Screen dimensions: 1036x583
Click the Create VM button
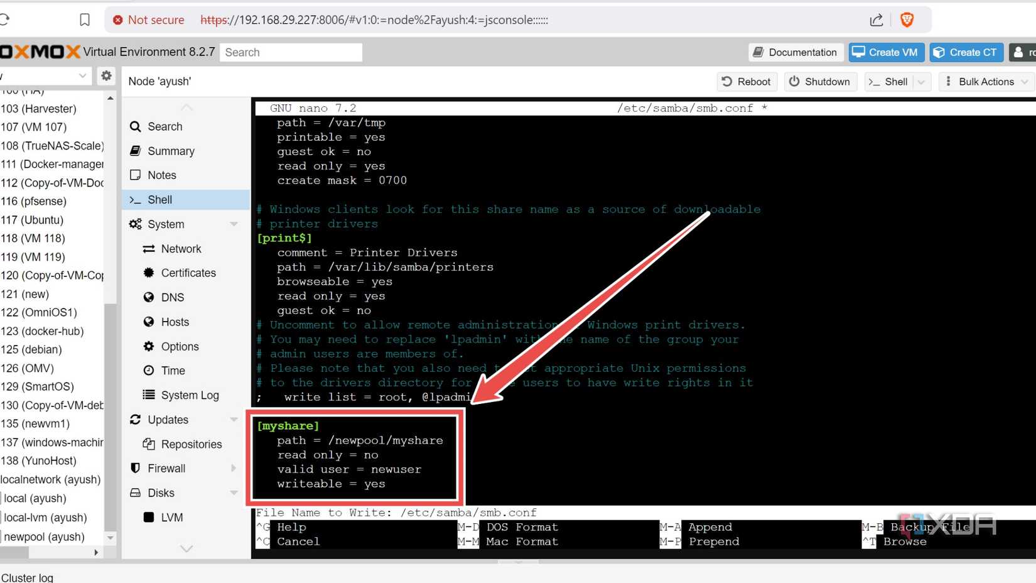tap(886, 52)
